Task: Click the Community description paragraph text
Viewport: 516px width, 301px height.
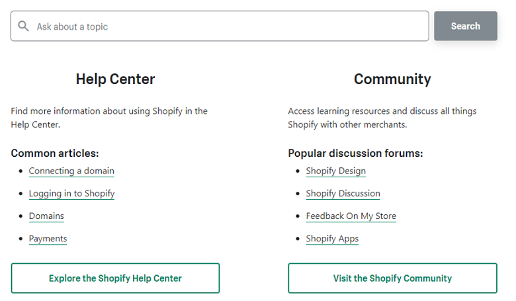Action: 382,118
